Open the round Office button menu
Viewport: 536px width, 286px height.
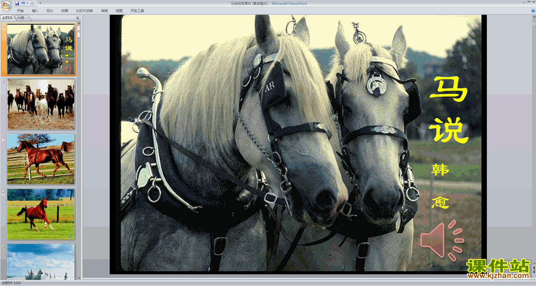(x=6, y=6)
